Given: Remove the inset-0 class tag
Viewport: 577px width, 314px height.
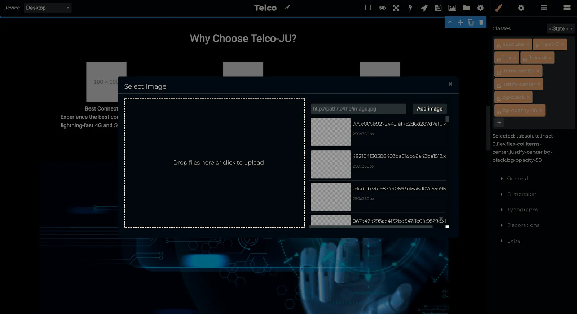Looking at the screenshot, I should coord(562,44).
